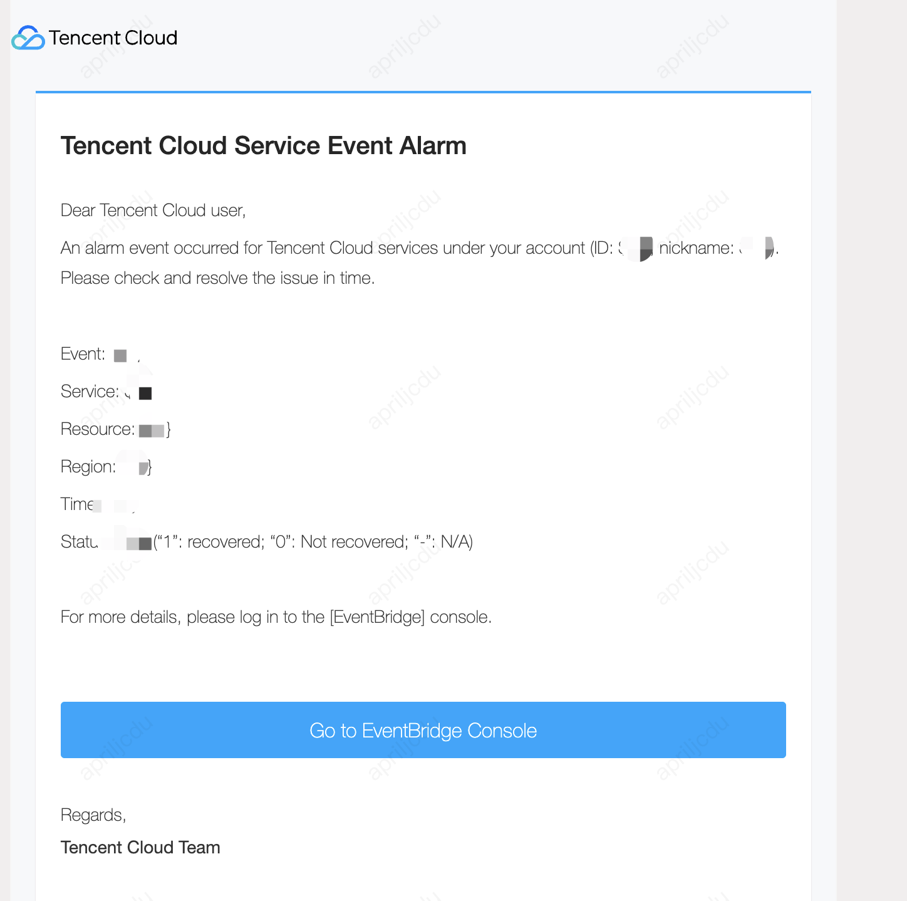This screenshot has height=901, width=907.
Task: Click the 'Resource:' field label
Action: tap(98, 429)
